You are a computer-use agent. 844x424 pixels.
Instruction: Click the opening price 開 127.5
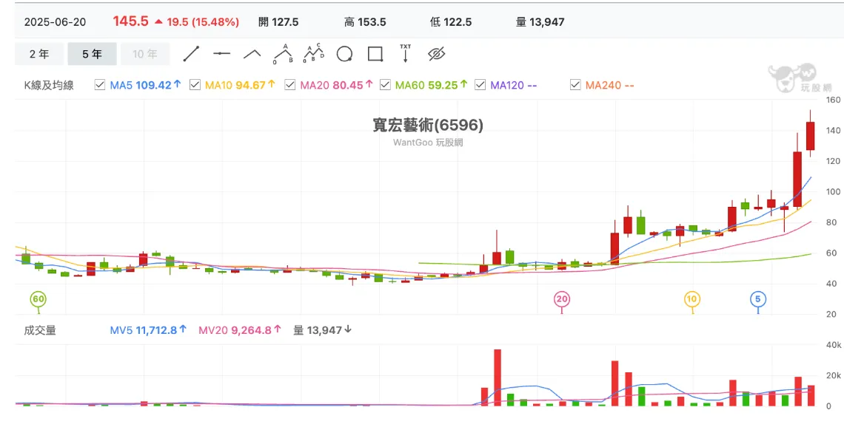tap(278, 22)
